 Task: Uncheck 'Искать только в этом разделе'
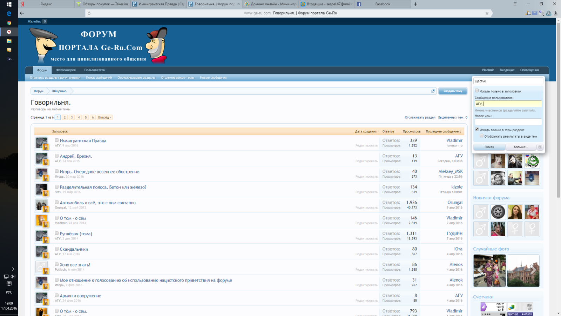[x=477, y=130]
